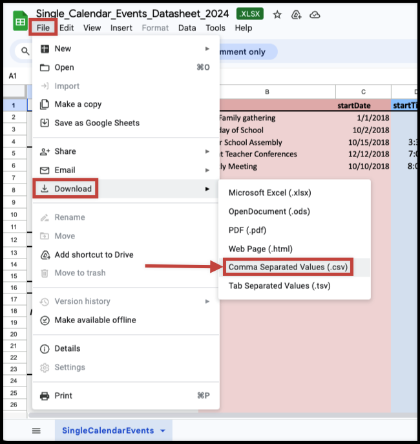Click Save as Google Sheets
This screenshot has width=420, height=444.
tap(96, 123)
